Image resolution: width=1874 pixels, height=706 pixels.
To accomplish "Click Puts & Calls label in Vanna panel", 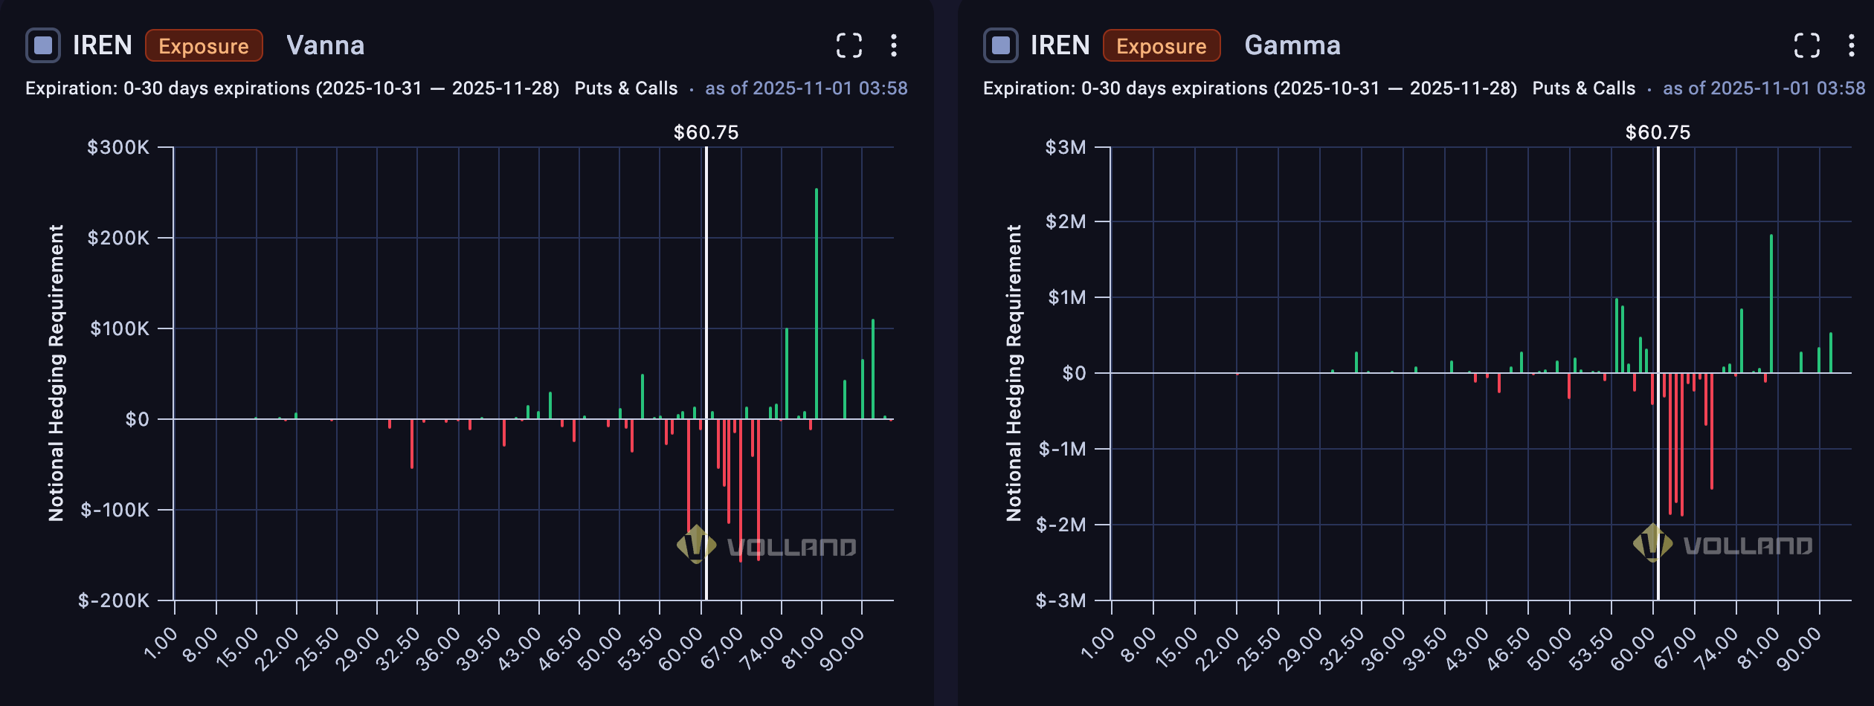I will click(626, 88).
